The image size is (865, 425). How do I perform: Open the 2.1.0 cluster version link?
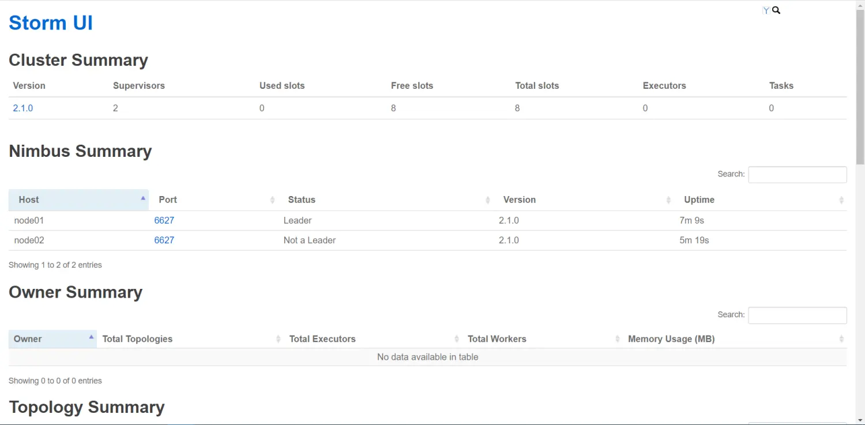click(23, 108)
